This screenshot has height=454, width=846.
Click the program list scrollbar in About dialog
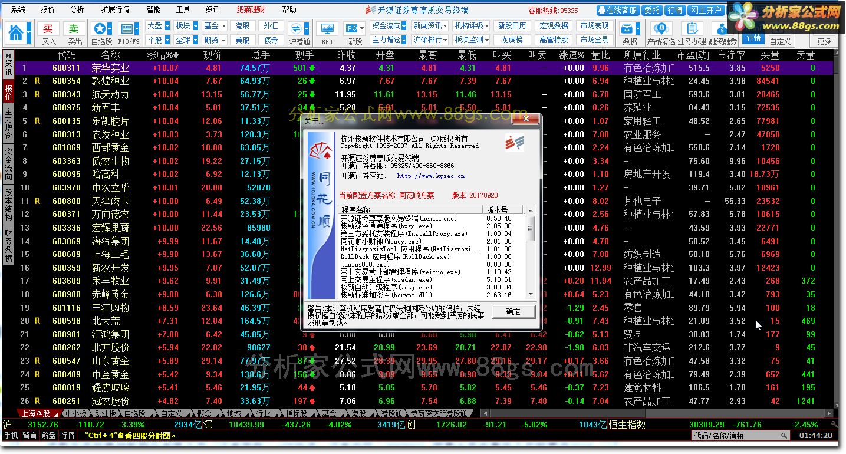coord(531,252)
